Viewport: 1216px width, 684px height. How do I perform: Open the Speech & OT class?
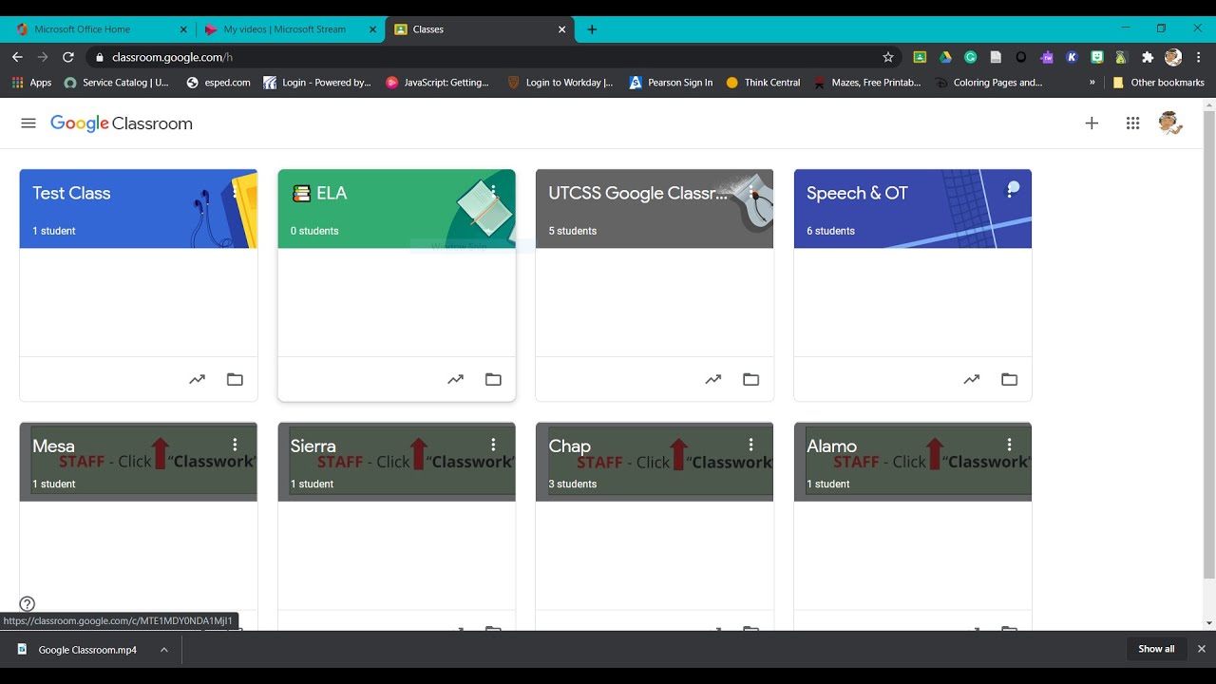coord(857,193)
